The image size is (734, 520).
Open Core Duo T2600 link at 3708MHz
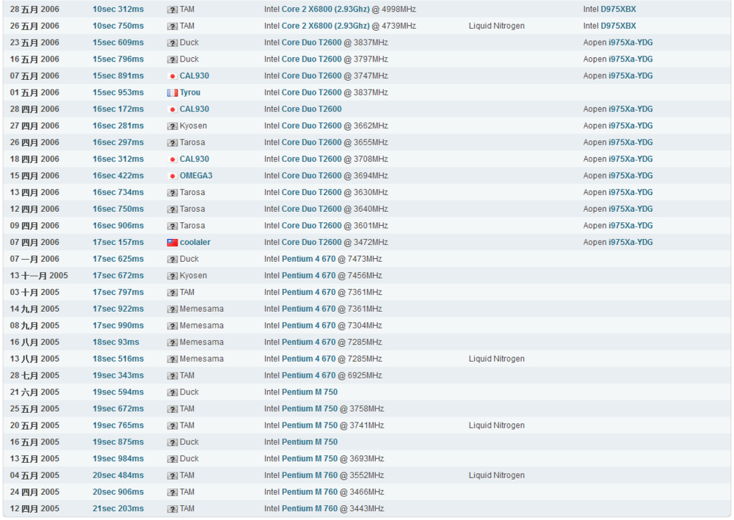312,159
